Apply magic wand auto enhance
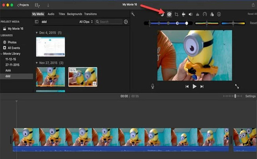 (x=133, y=14)
